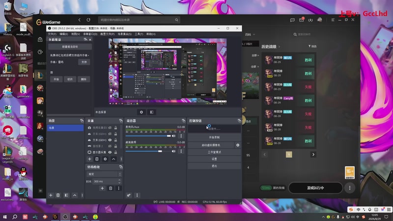The image size is (393, 221).
Task: Open virtual camera settings gear
Action: (x=238, y=145)
